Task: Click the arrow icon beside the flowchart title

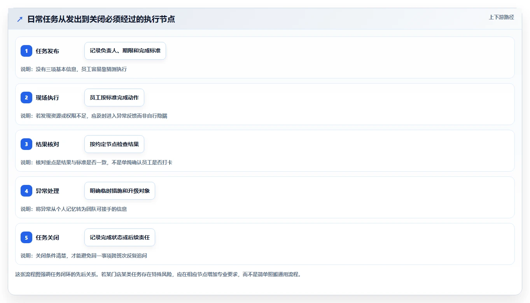Action: click(20, 19)
